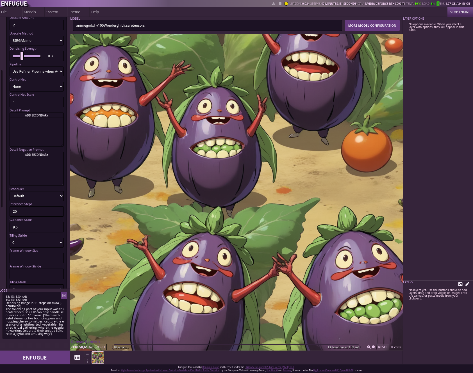473x373 pixels.
Task: Expand the Tiling Stride dropdown
Action: [37, 242]
